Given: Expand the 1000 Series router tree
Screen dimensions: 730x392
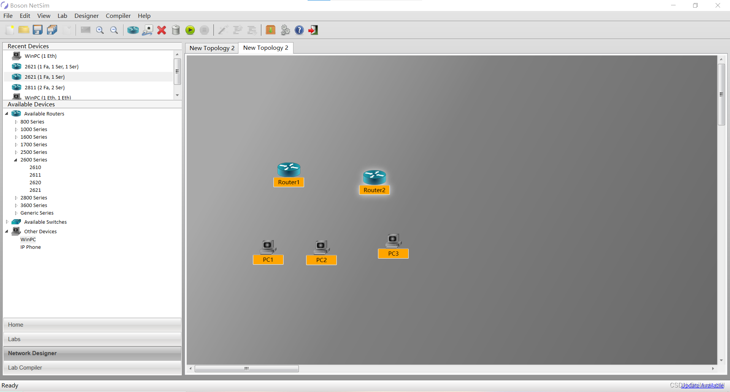Looking at the screenshot, I should (16, 130).
